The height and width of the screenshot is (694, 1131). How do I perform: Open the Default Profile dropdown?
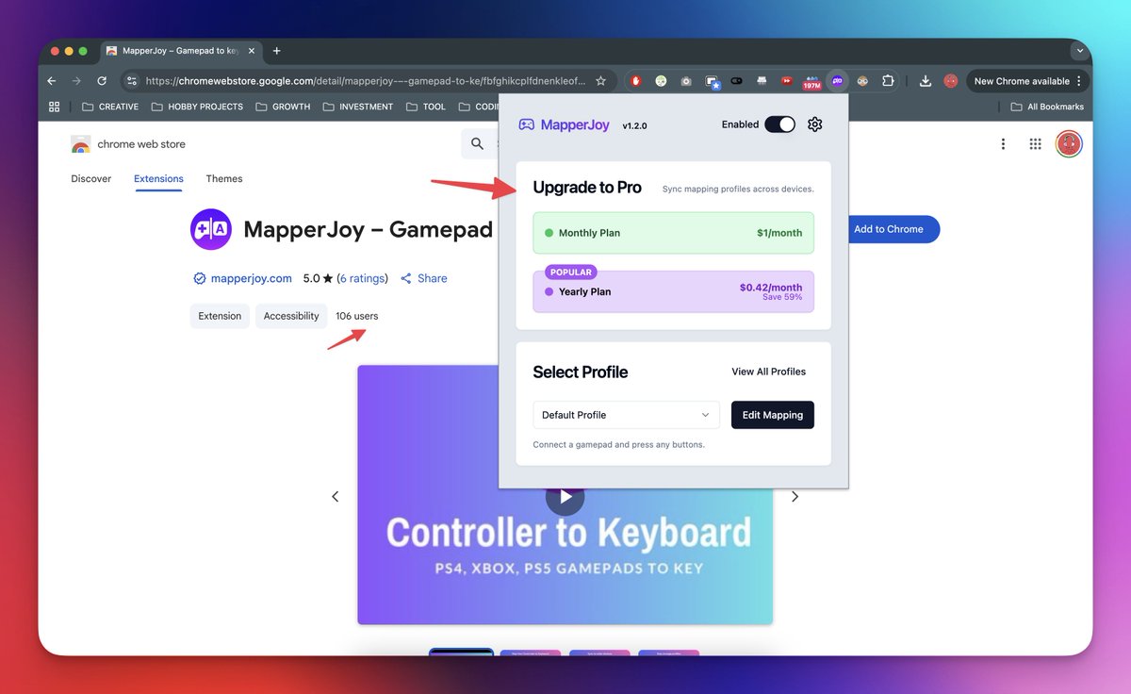[x=626, y=415]
